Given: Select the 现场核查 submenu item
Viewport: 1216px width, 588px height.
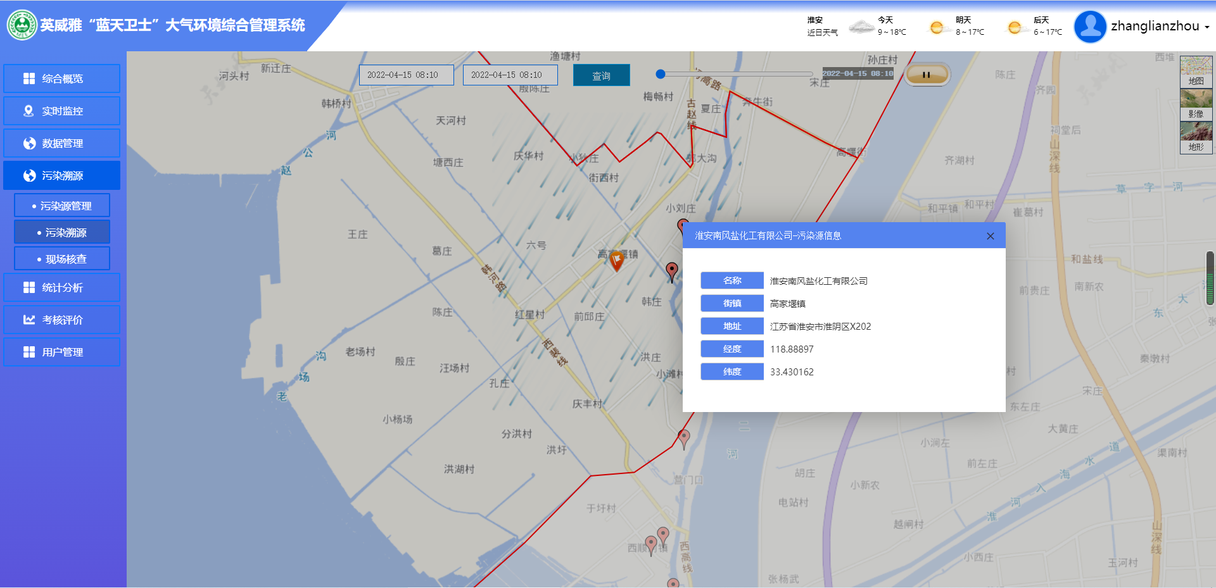Looking at the screenshot, I should click(x=62, y=259).
